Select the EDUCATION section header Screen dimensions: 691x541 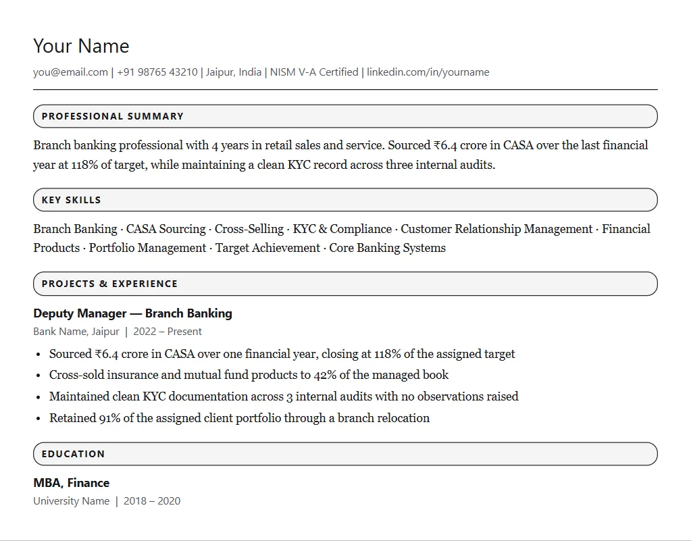tap(346, 454)
